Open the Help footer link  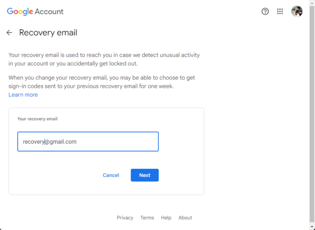point(166,218)
